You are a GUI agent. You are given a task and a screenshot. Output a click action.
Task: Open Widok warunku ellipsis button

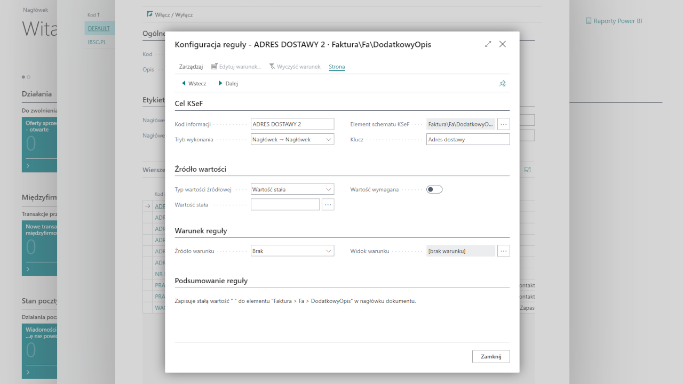pos(503,251)
